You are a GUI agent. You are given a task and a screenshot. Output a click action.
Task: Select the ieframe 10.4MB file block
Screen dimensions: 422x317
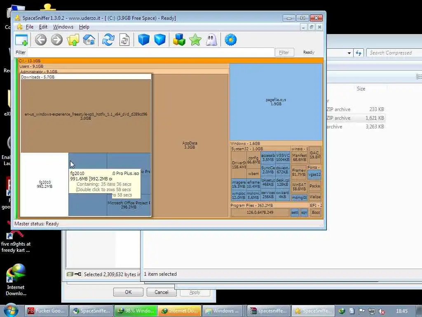point(253,184)
